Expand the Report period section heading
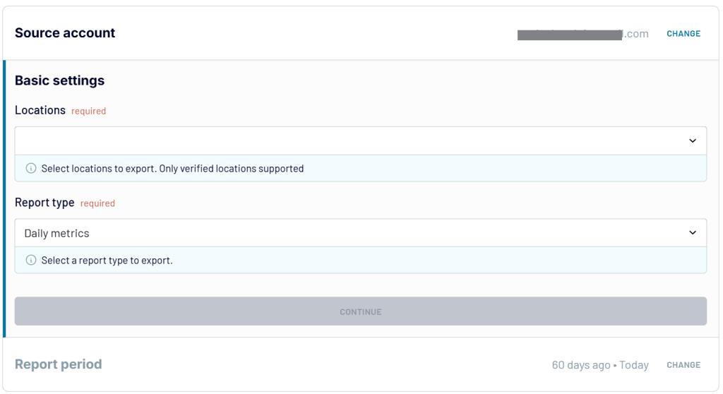 click(x=58, y=364)
